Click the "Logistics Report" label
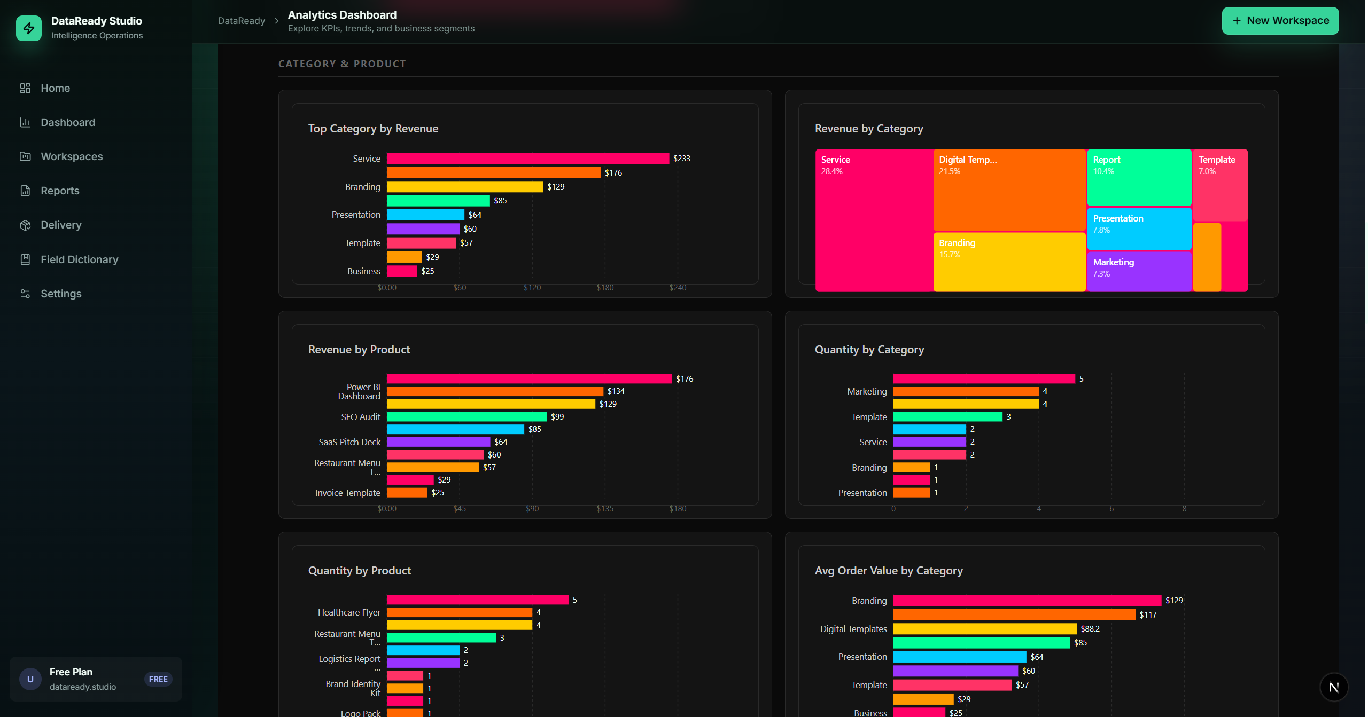1368x717 pixels. click(x=349, y=663)
